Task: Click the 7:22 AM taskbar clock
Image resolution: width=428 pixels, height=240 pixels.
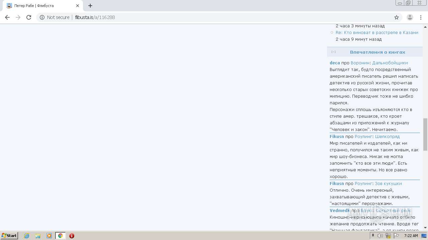Action: (x=411, y=236)
